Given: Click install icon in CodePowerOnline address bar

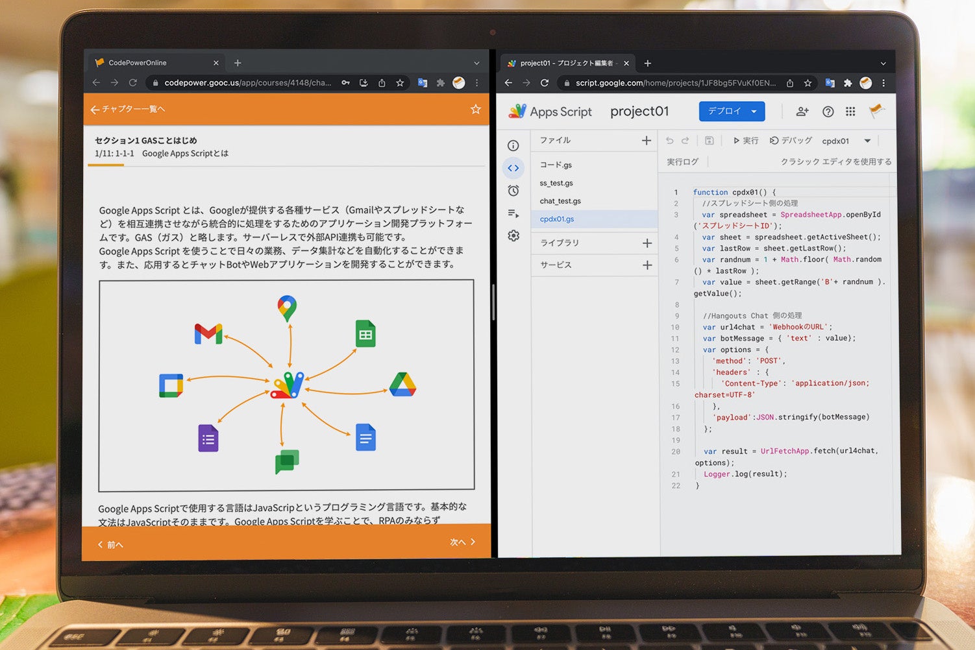Looking at the screenshot, I should [x=364, y=83].
